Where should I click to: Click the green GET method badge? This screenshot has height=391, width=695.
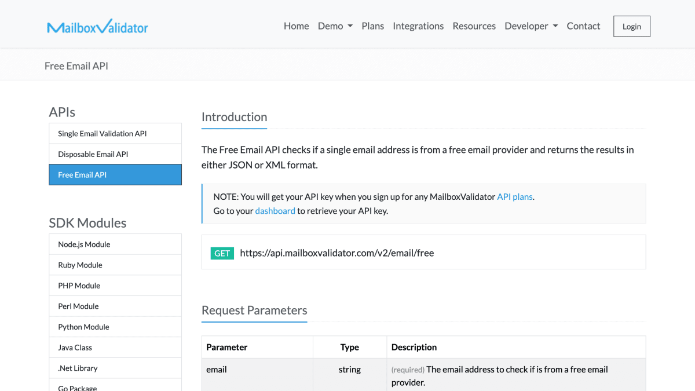[x=222, y=253]
